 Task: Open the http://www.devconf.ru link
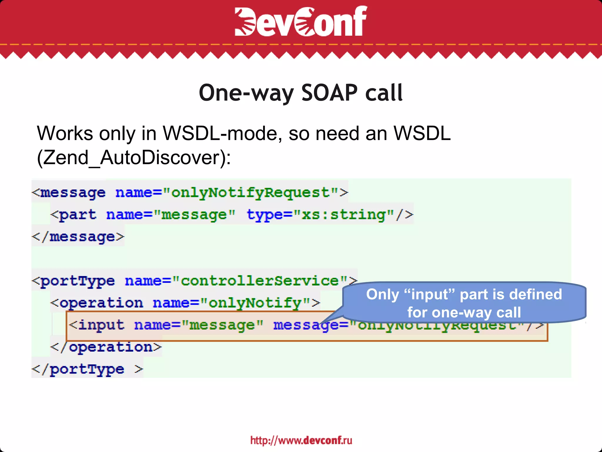coord(301,440)
